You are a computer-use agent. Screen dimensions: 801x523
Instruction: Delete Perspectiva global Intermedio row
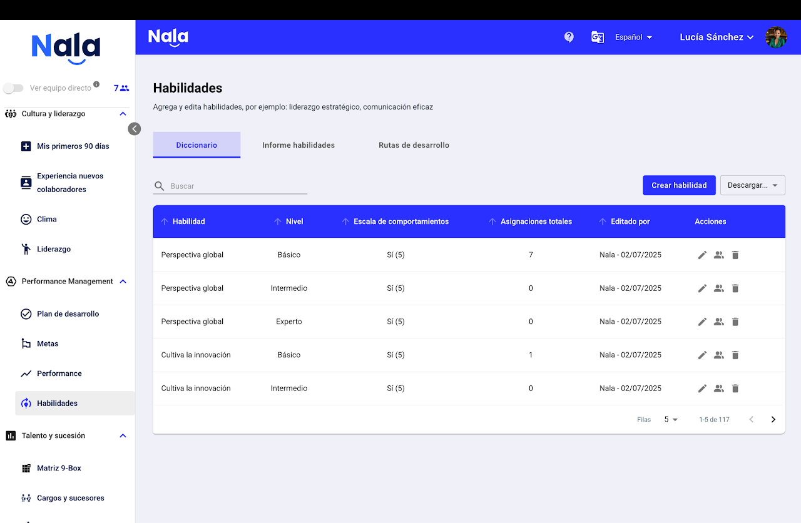(x=735, y=288)
